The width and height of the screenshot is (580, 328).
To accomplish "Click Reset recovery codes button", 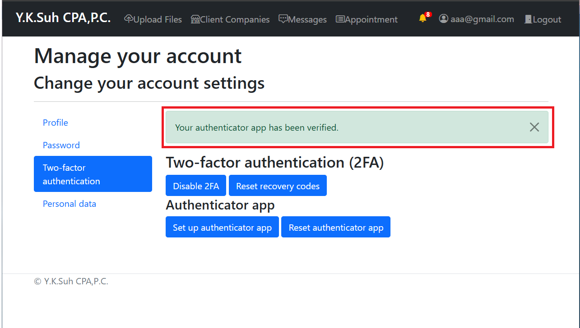I will (x=278, y=186).
